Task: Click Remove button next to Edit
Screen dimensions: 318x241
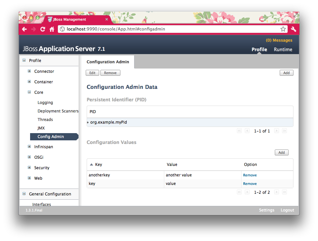Action: pos(110,73)
